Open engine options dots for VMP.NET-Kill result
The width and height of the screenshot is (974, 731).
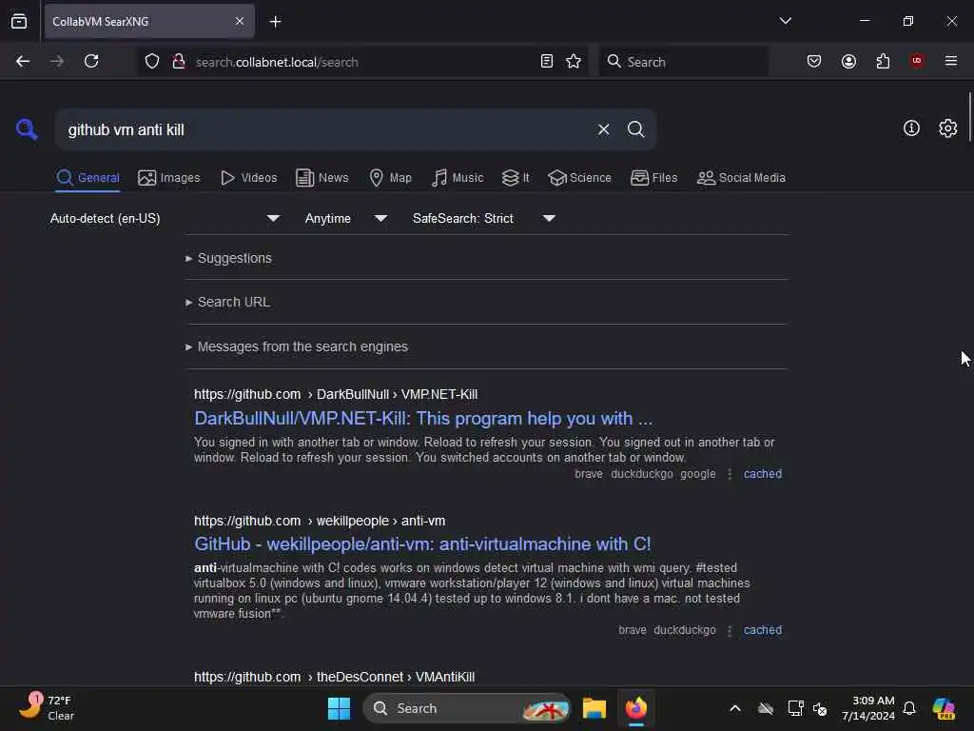point(730,474)
